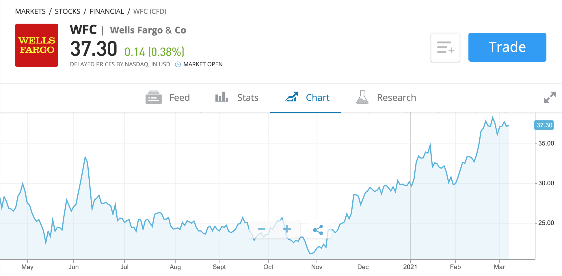Click the Wells Fargo & Co name

click(x=148, y=30)
